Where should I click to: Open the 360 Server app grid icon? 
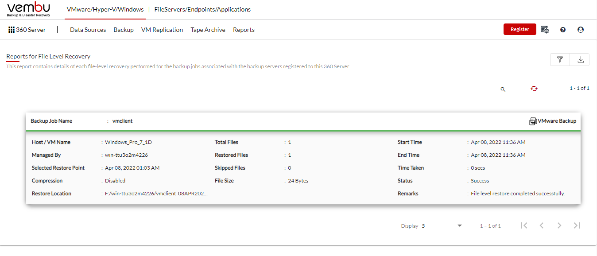coord(12,30)
